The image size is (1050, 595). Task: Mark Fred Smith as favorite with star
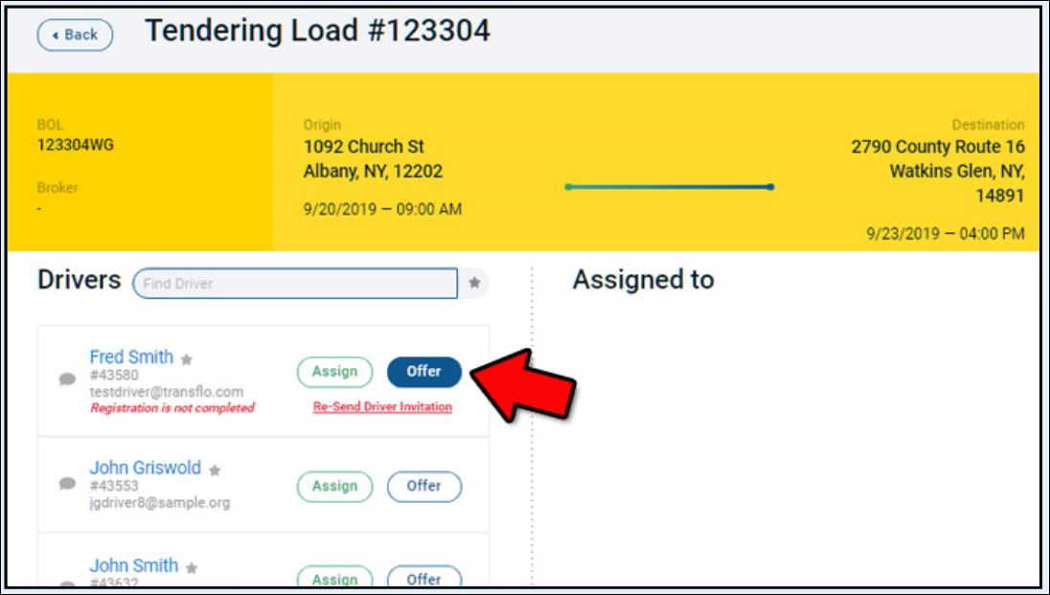[187, 359]
